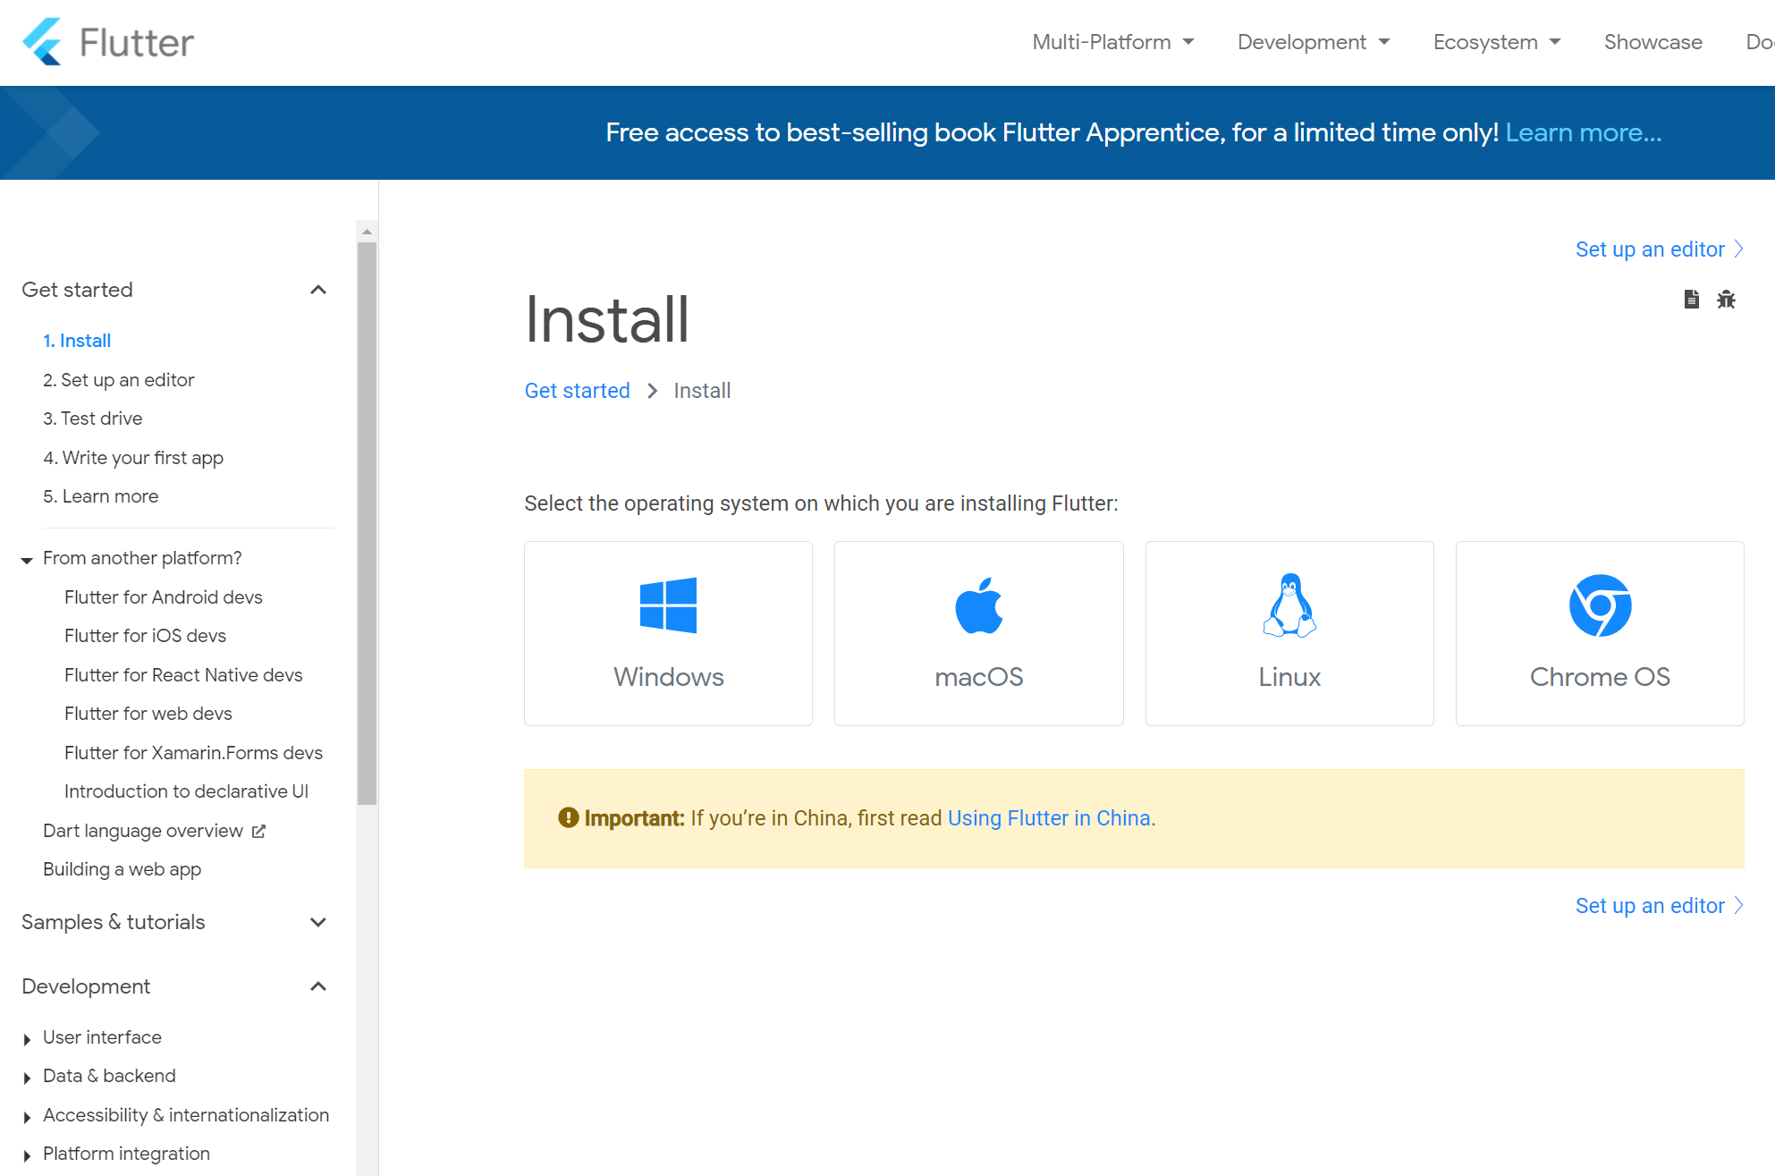This screenshot has width=1775, height=1176.
Task: Select the Chrome OS icon
Action: [x=1600, y=605]
